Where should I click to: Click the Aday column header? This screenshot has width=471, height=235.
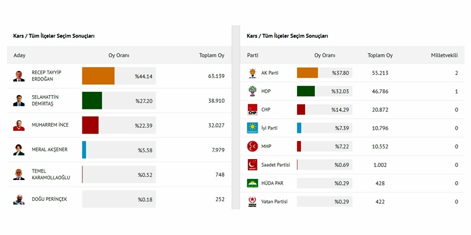[19, 56]
